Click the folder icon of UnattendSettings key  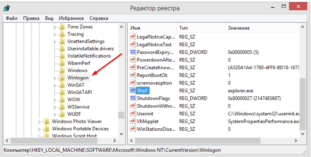[x=62, y=41]
